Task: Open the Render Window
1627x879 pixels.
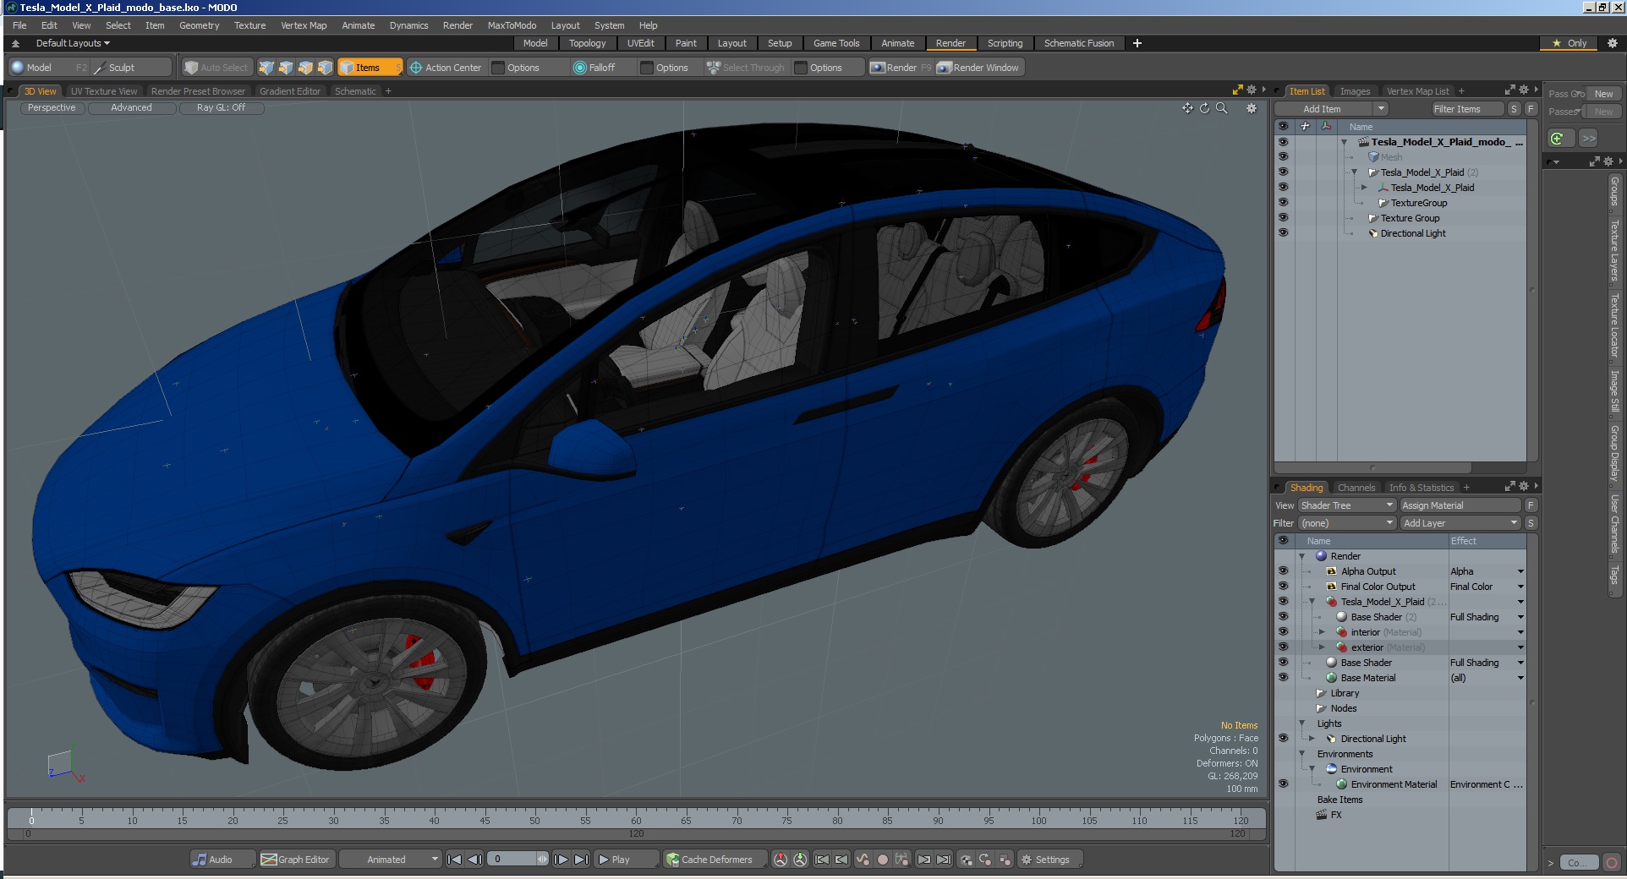Action: pos(979,68)
